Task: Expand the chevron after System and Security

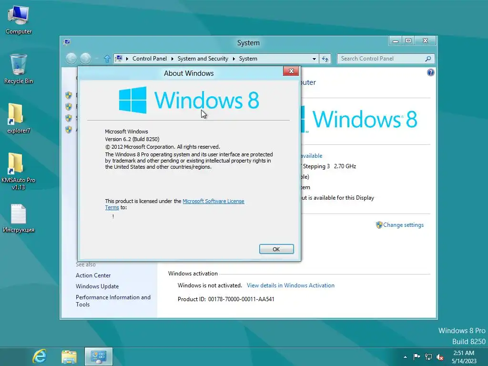Action: (x=234, y=59)
